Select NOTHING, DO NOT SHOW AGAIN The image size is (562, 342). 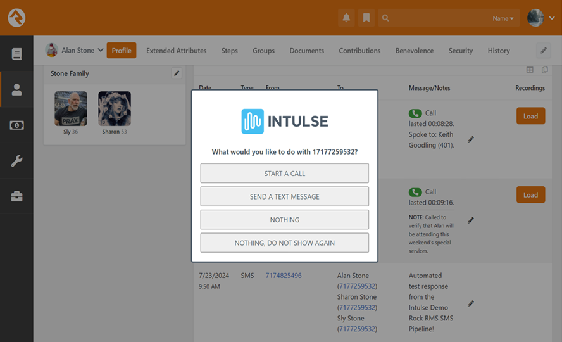[285, 243]
